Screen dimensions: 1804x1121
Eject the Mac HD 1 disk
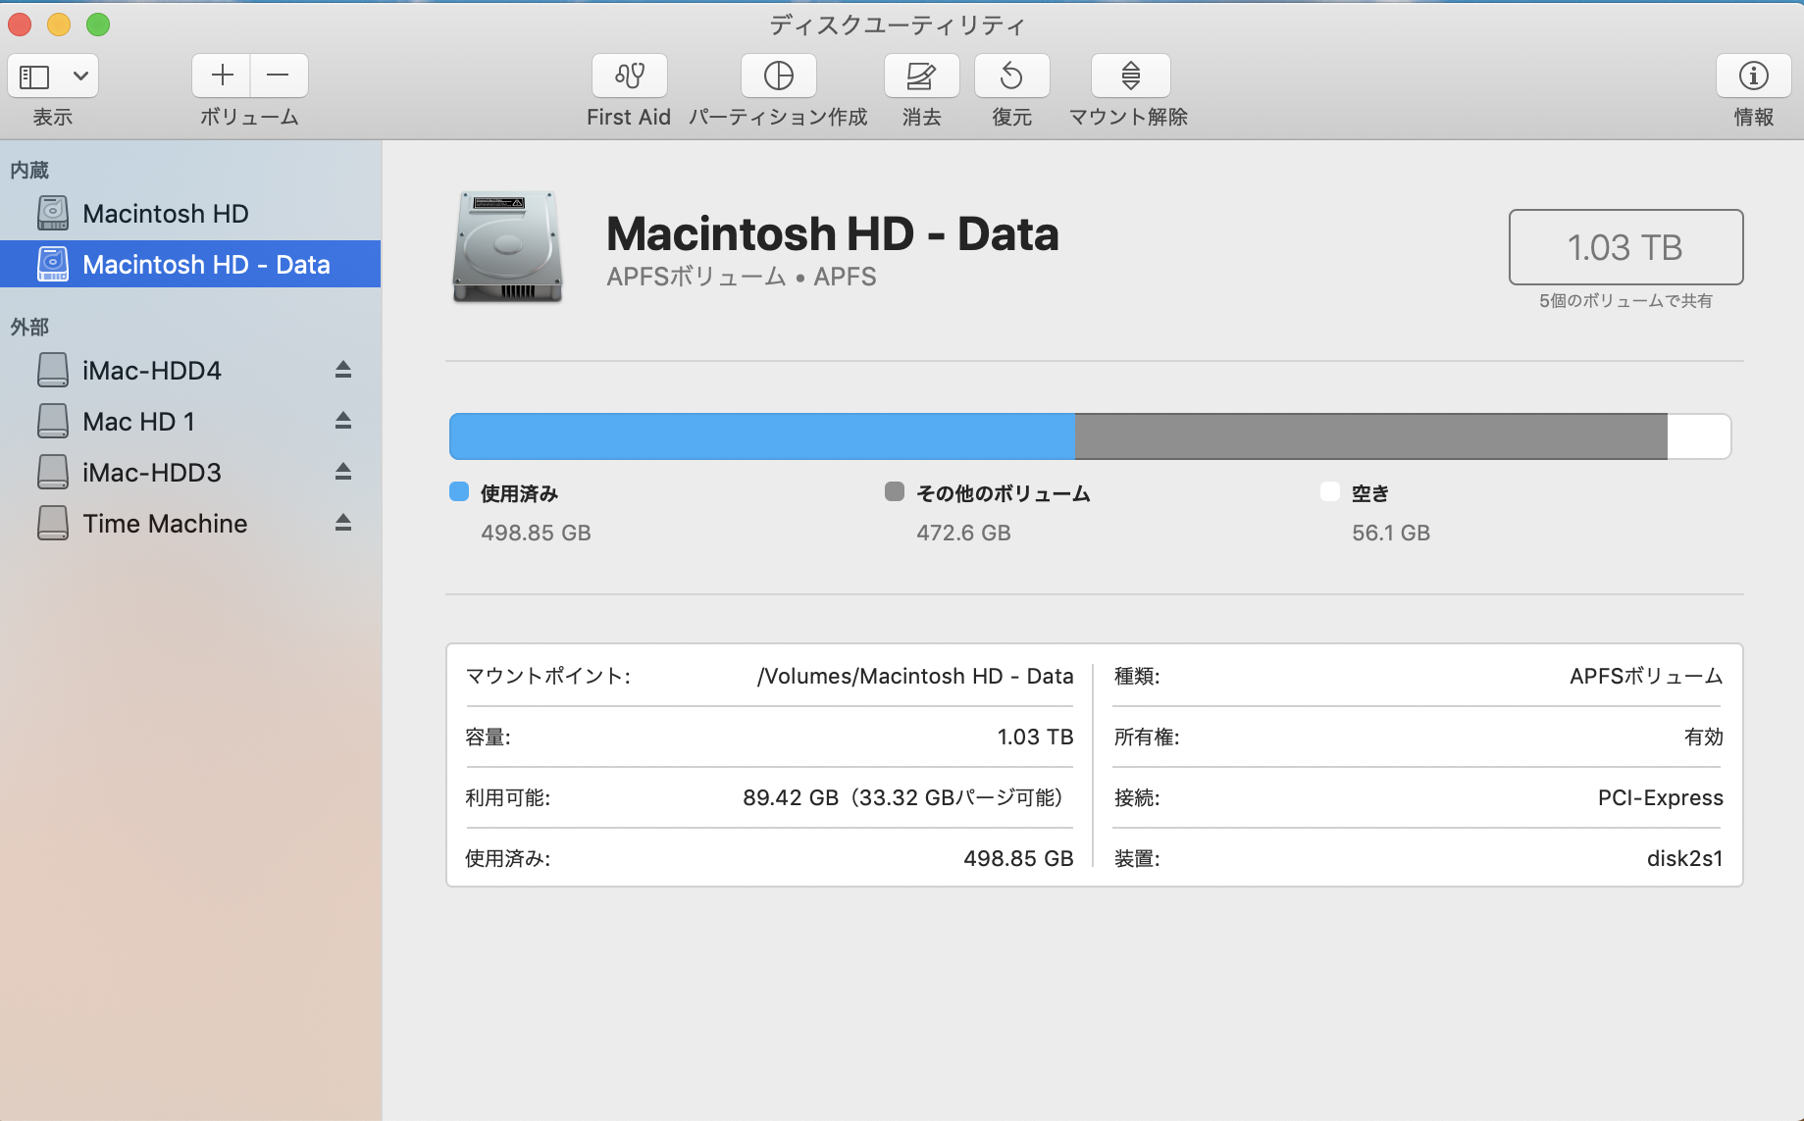(x=343, y=421)
